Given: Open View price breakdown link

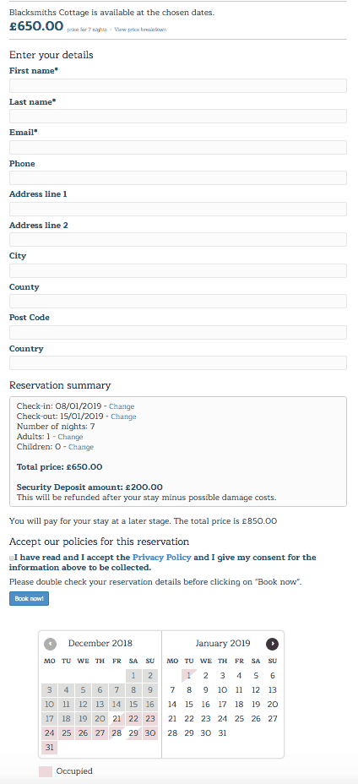Looking at the screenshot, I should [140, 30].
